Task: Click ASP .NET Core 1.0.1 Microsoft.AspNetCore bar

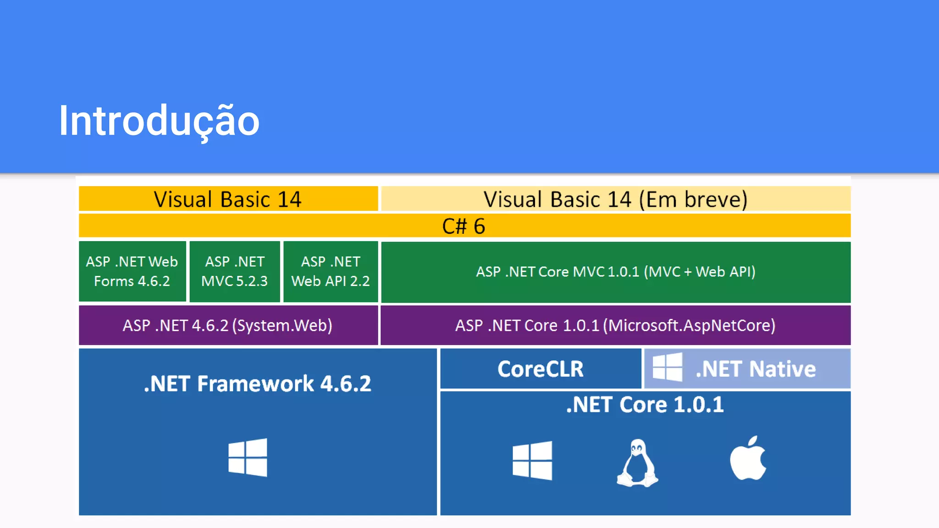Action: [x=615, y=325]
